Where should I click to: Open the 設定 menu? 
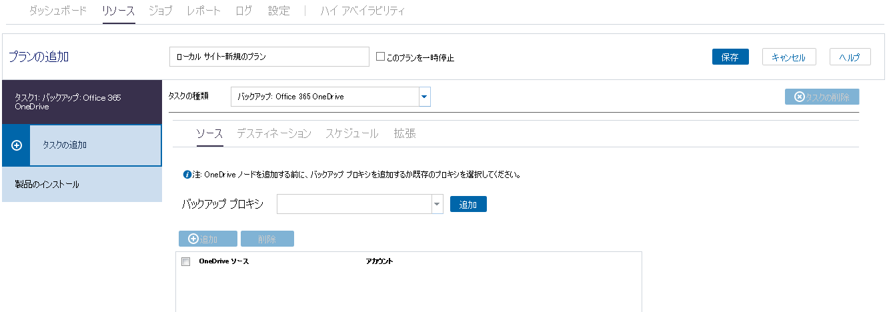point(279,11)
